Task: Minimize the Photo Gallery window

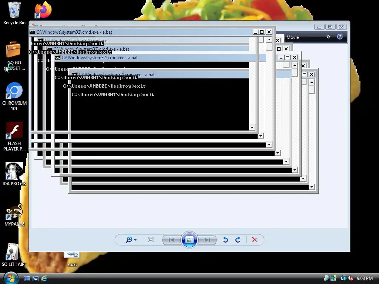Action: click(x=319, y=27)
